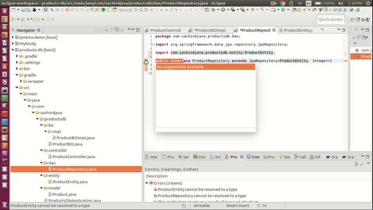Expand the MyStudy project
This screenshot has height=210, width=373.
pos(13,44)
